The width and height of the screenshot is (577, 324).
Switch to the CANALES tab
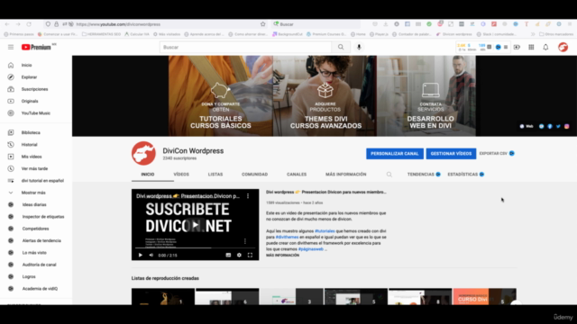[x=297, y=175]
